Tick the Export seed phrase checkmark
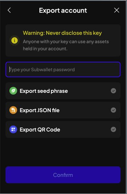Image resolution: width=127 pixels, height=194 pixels. tap(113, 91)
